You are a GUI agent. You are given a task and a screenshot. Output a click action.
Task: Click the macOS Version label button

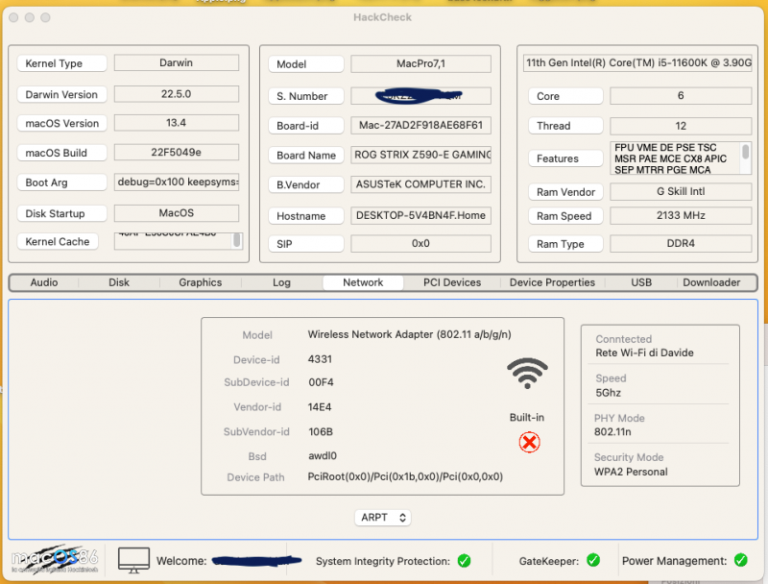tap(61, 124)
